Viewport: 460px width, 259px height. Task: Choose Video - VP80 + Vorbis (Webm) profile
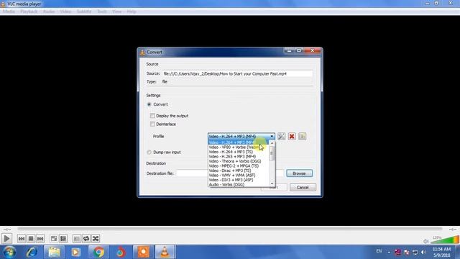point(239,147)
